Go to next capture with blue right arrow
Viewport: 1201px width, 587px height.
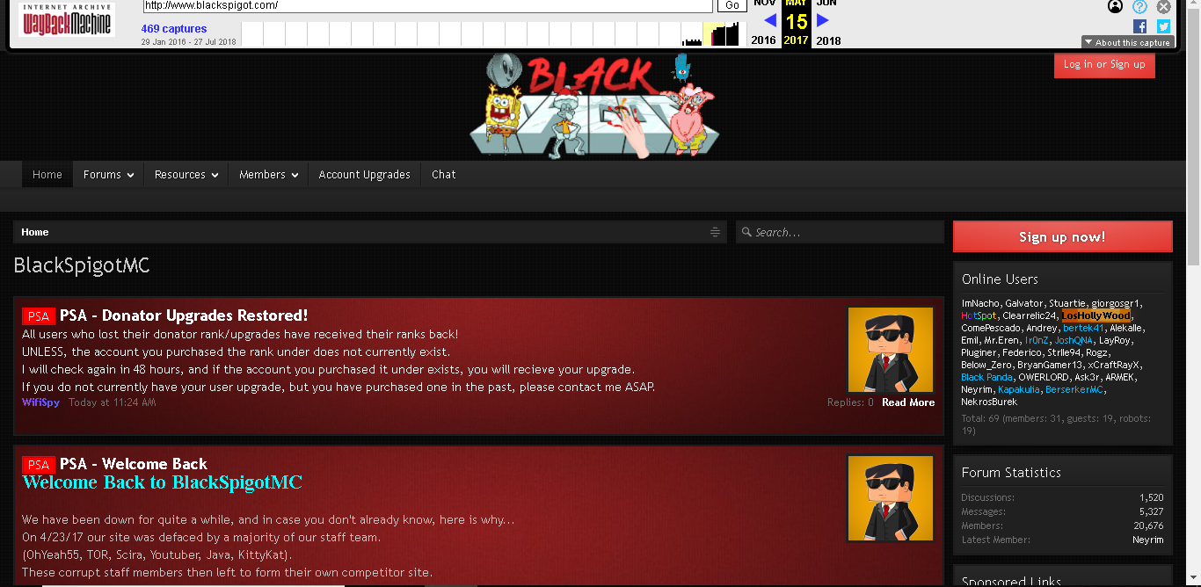[823, 20]
